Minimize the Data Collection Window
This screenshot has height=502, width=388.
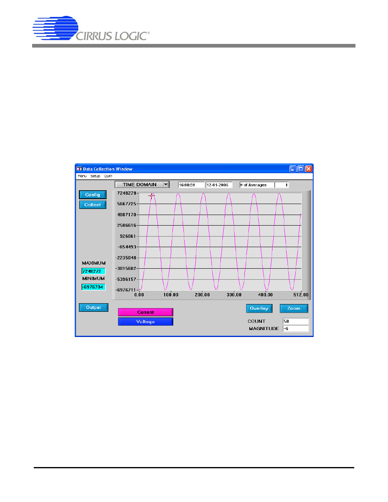click(x=293, y=169)
